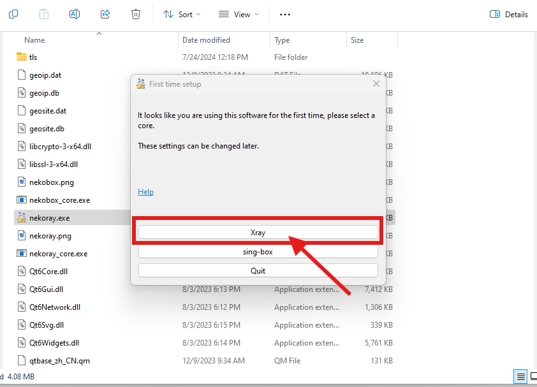Click the qtbase_zh_CN.qm file name
This screenshot has height=387, width=537.
[x=59, y=361]
